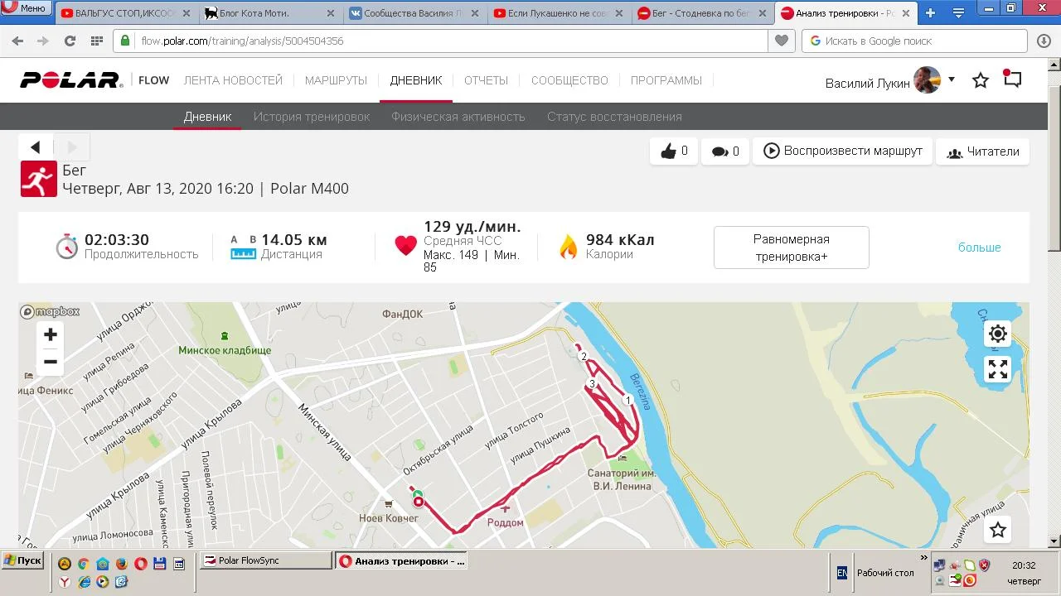Go to previous training arrow
Image resolution: width=1061 pixels, height=596 pixels.
36,147
